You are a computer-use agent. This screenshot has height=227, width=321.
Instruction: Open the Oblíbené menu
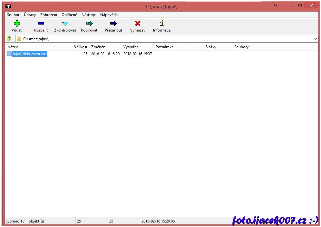pos(69,15)
